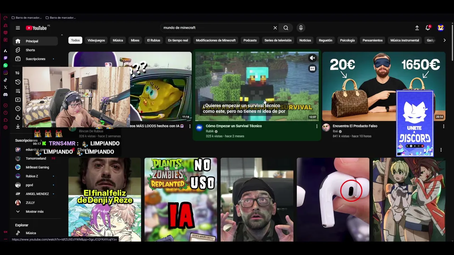Show more filter chips with right arrow
This screenshot has height=255, width=454.
pyautogui.click(x=444, y=40)
